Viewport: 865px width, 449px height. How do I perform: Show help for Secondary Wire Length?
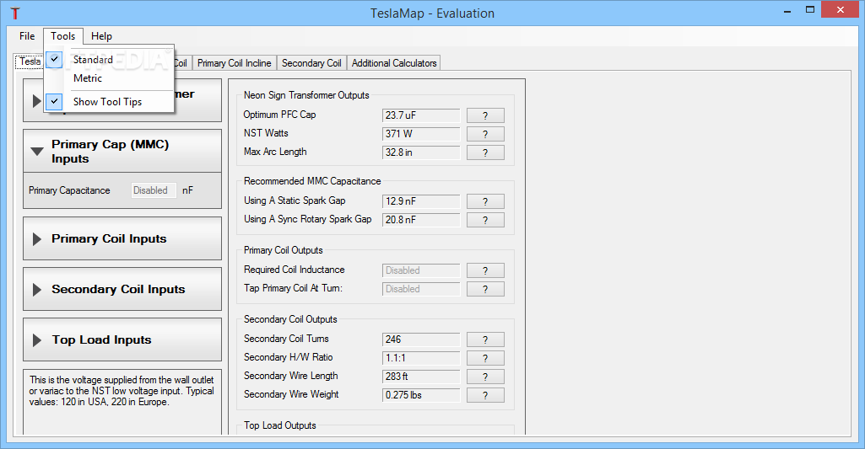[x=485, y=377]
